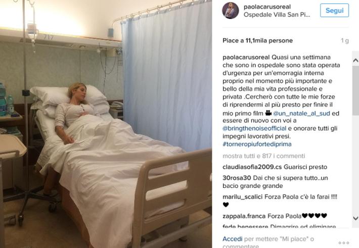Open the @bringthenoiseofficial mention
This screenshot has width=359, height=248.
[x=254, y=128]
